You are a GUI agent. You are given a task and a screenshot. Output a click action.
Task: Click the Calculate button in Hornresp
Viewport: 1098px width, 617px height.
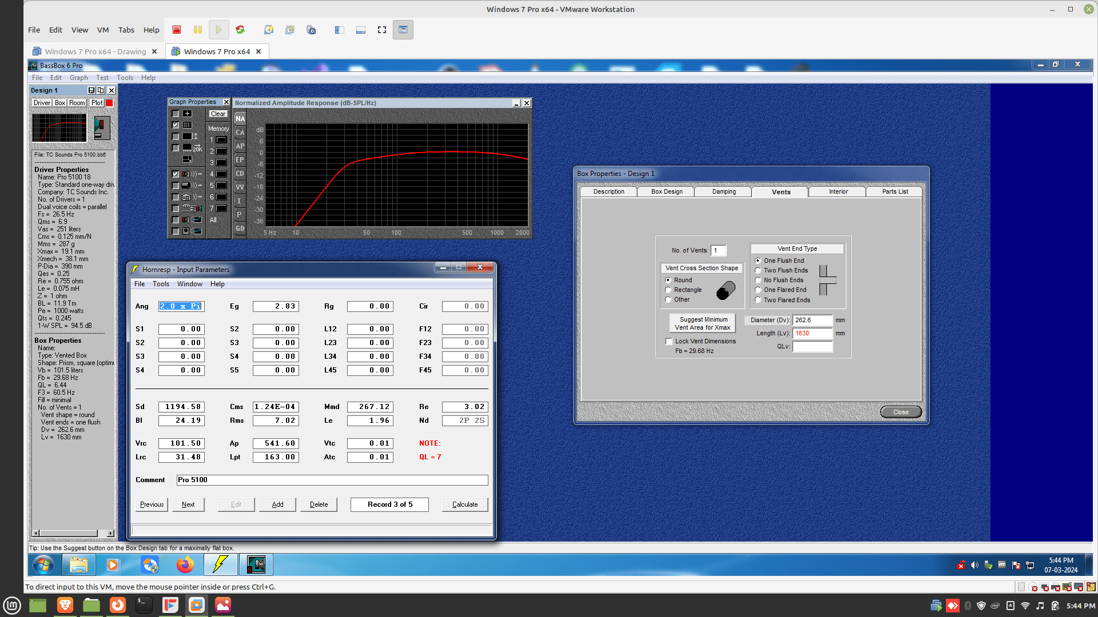(465, 504)
